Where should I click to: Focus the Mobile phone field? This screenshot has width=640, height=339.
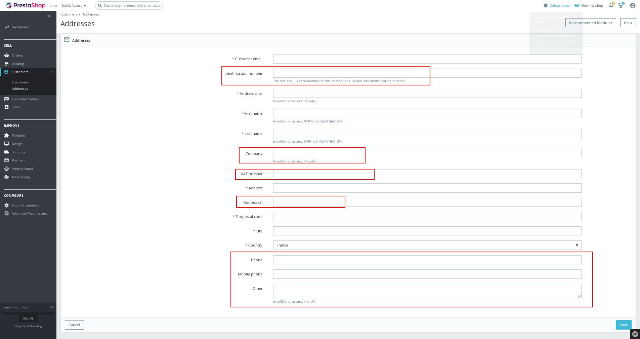tap(427, 274)
